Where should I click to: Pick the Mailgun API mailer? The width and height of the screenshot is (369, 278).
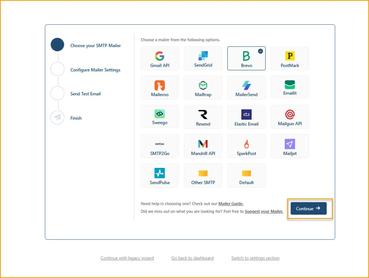(x=290, y=117)
